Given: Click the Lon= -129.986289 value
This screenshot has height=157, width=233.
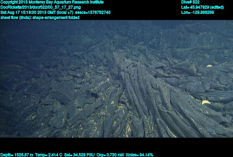Looking at the screenshot, I should [198, 12].
